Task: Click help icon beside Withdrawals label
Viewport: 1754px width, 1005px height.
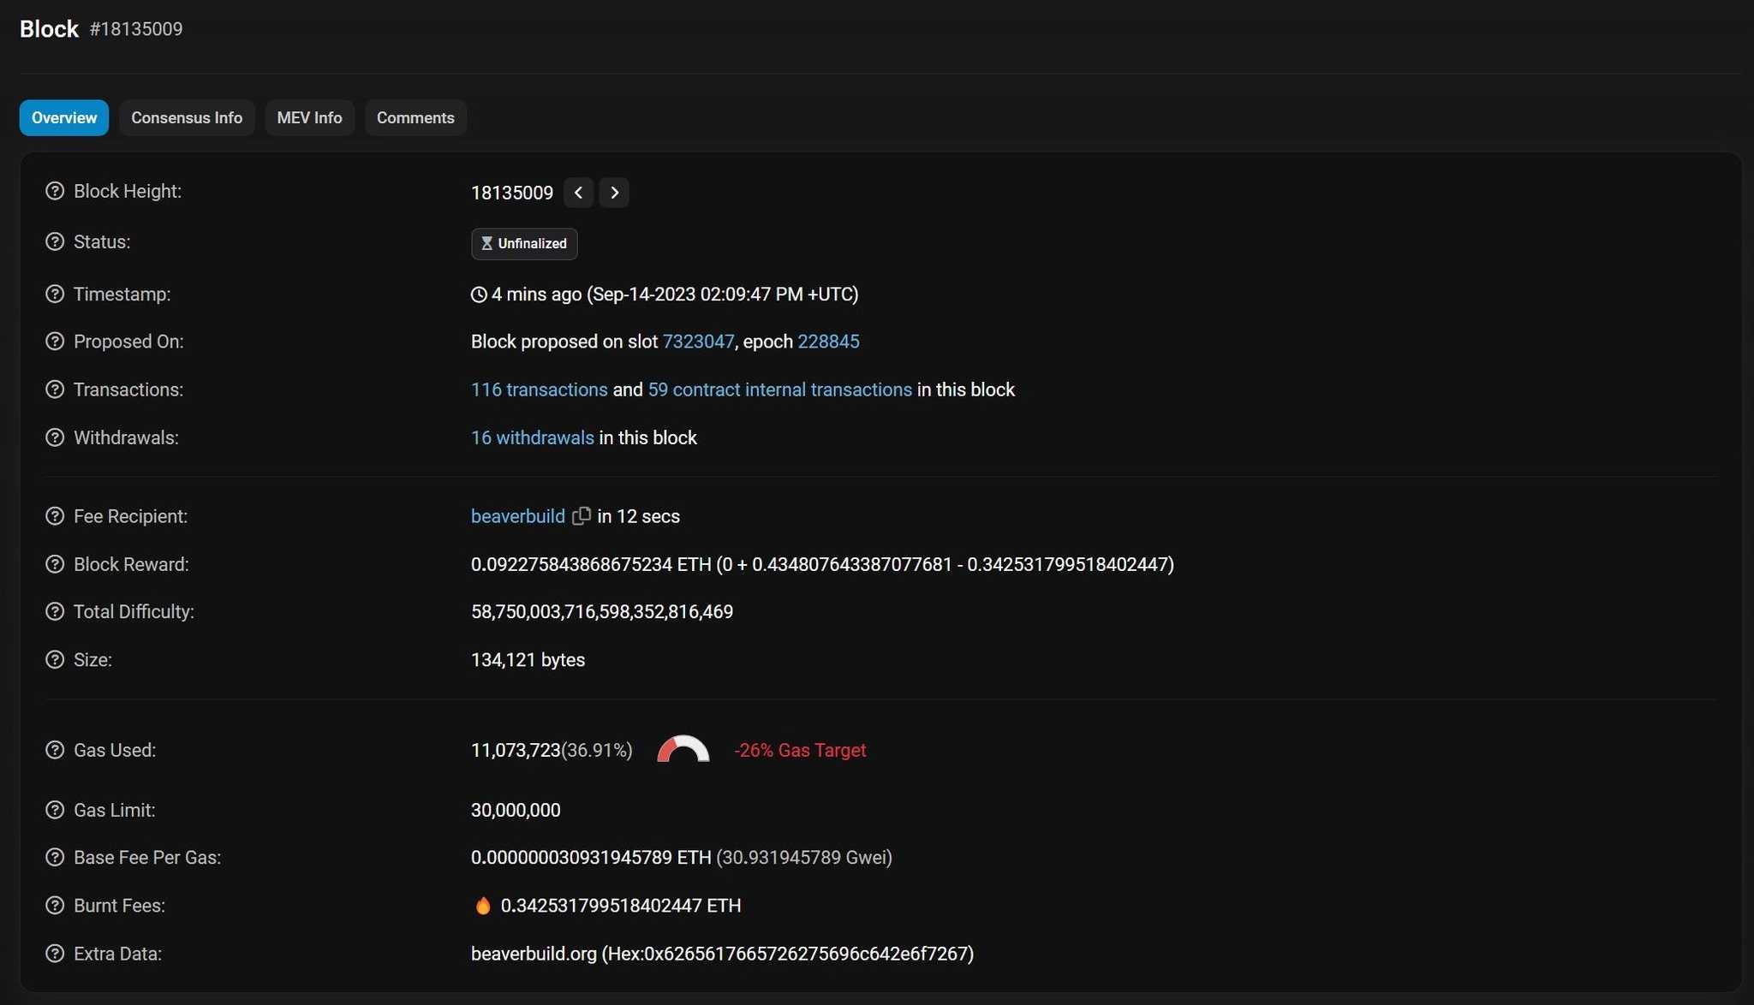Action: tap(55, 437)
